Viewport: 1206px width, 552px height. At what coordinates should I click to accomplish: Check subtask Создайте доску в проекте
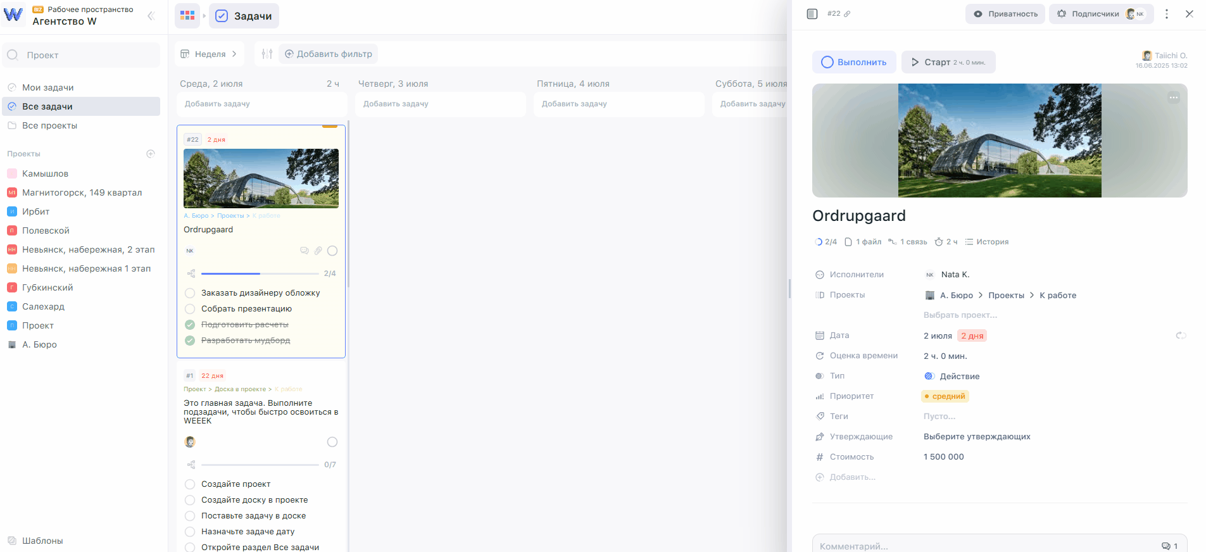(x=190, y=500)
